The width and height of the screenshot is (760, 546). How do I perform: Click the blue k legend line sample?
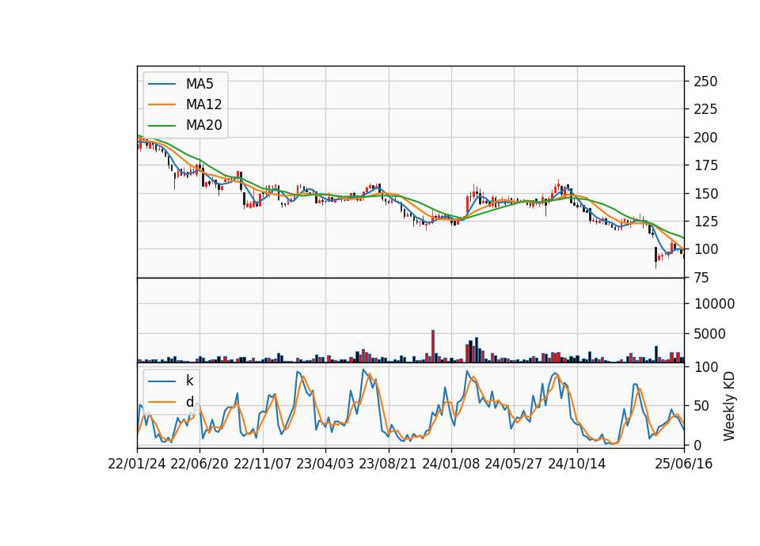point(161,381)
